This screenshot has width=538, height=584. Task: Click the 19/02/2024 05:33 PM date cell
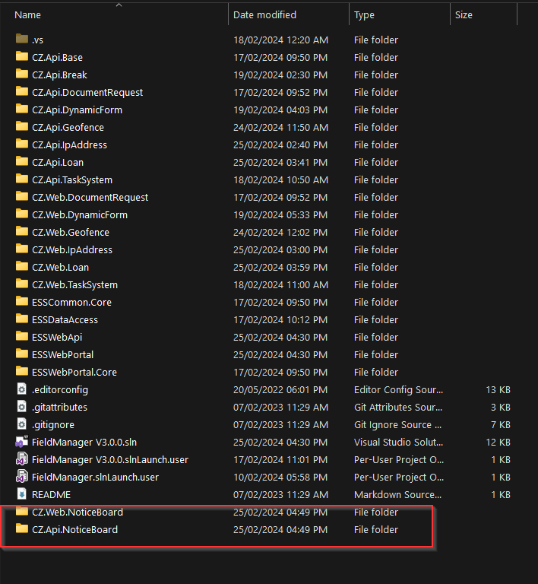(280, 215)
